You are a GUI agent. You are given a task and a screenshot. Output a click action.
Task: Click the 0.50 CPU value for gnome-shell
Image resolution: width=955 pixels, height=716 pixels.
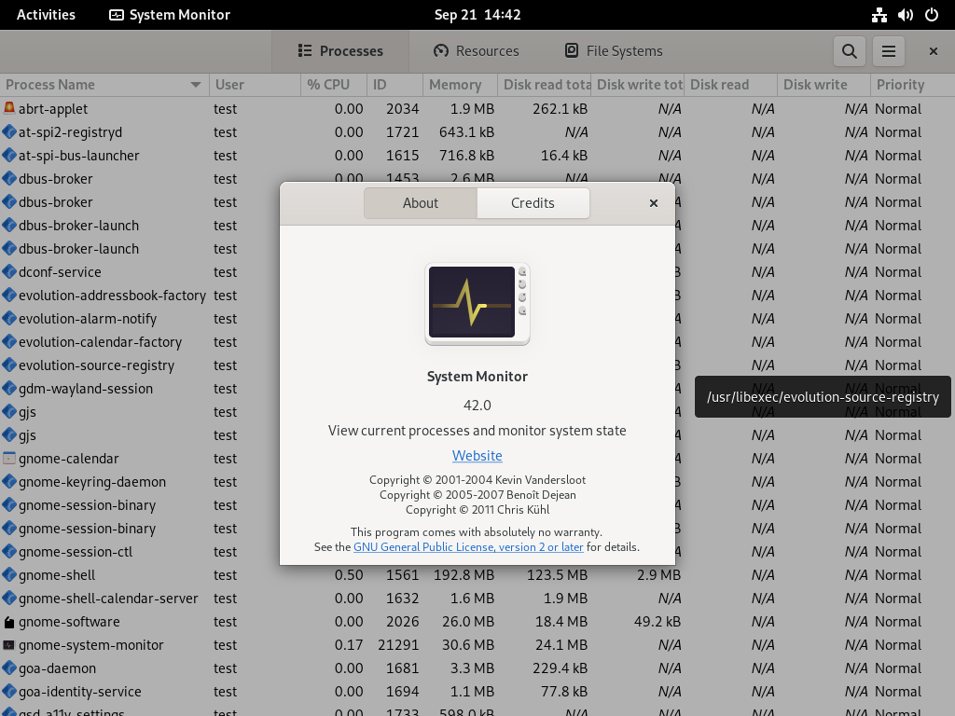click(x=349, y=574)
